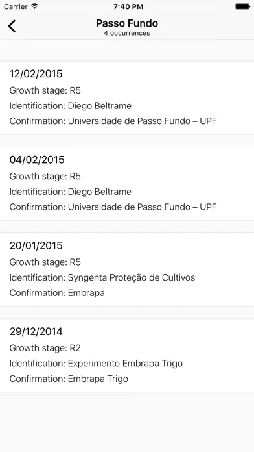This screenshot has height=452, width=254.
Task: Tap the 7:40 PM clock
Action: (x=128, y=6)
